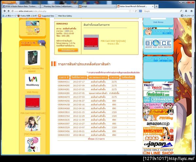Open order ODR003810 row
Screen dimensions: 196x162
pyautogui.click(x=96, y=112)
